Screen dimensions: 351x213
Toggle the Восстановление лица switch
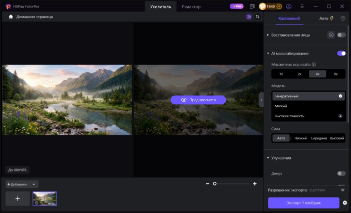pos(341,35)
